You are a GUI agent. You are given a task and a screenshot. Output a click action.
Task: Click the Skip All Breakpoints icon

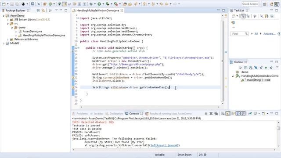(x=39, y=4)
